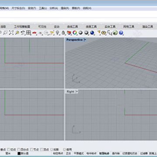Image resolution: width=157 pixels, height=157 pixels.
Task: Enable the 停用 checkbox
Action: [x=65, y=150]
